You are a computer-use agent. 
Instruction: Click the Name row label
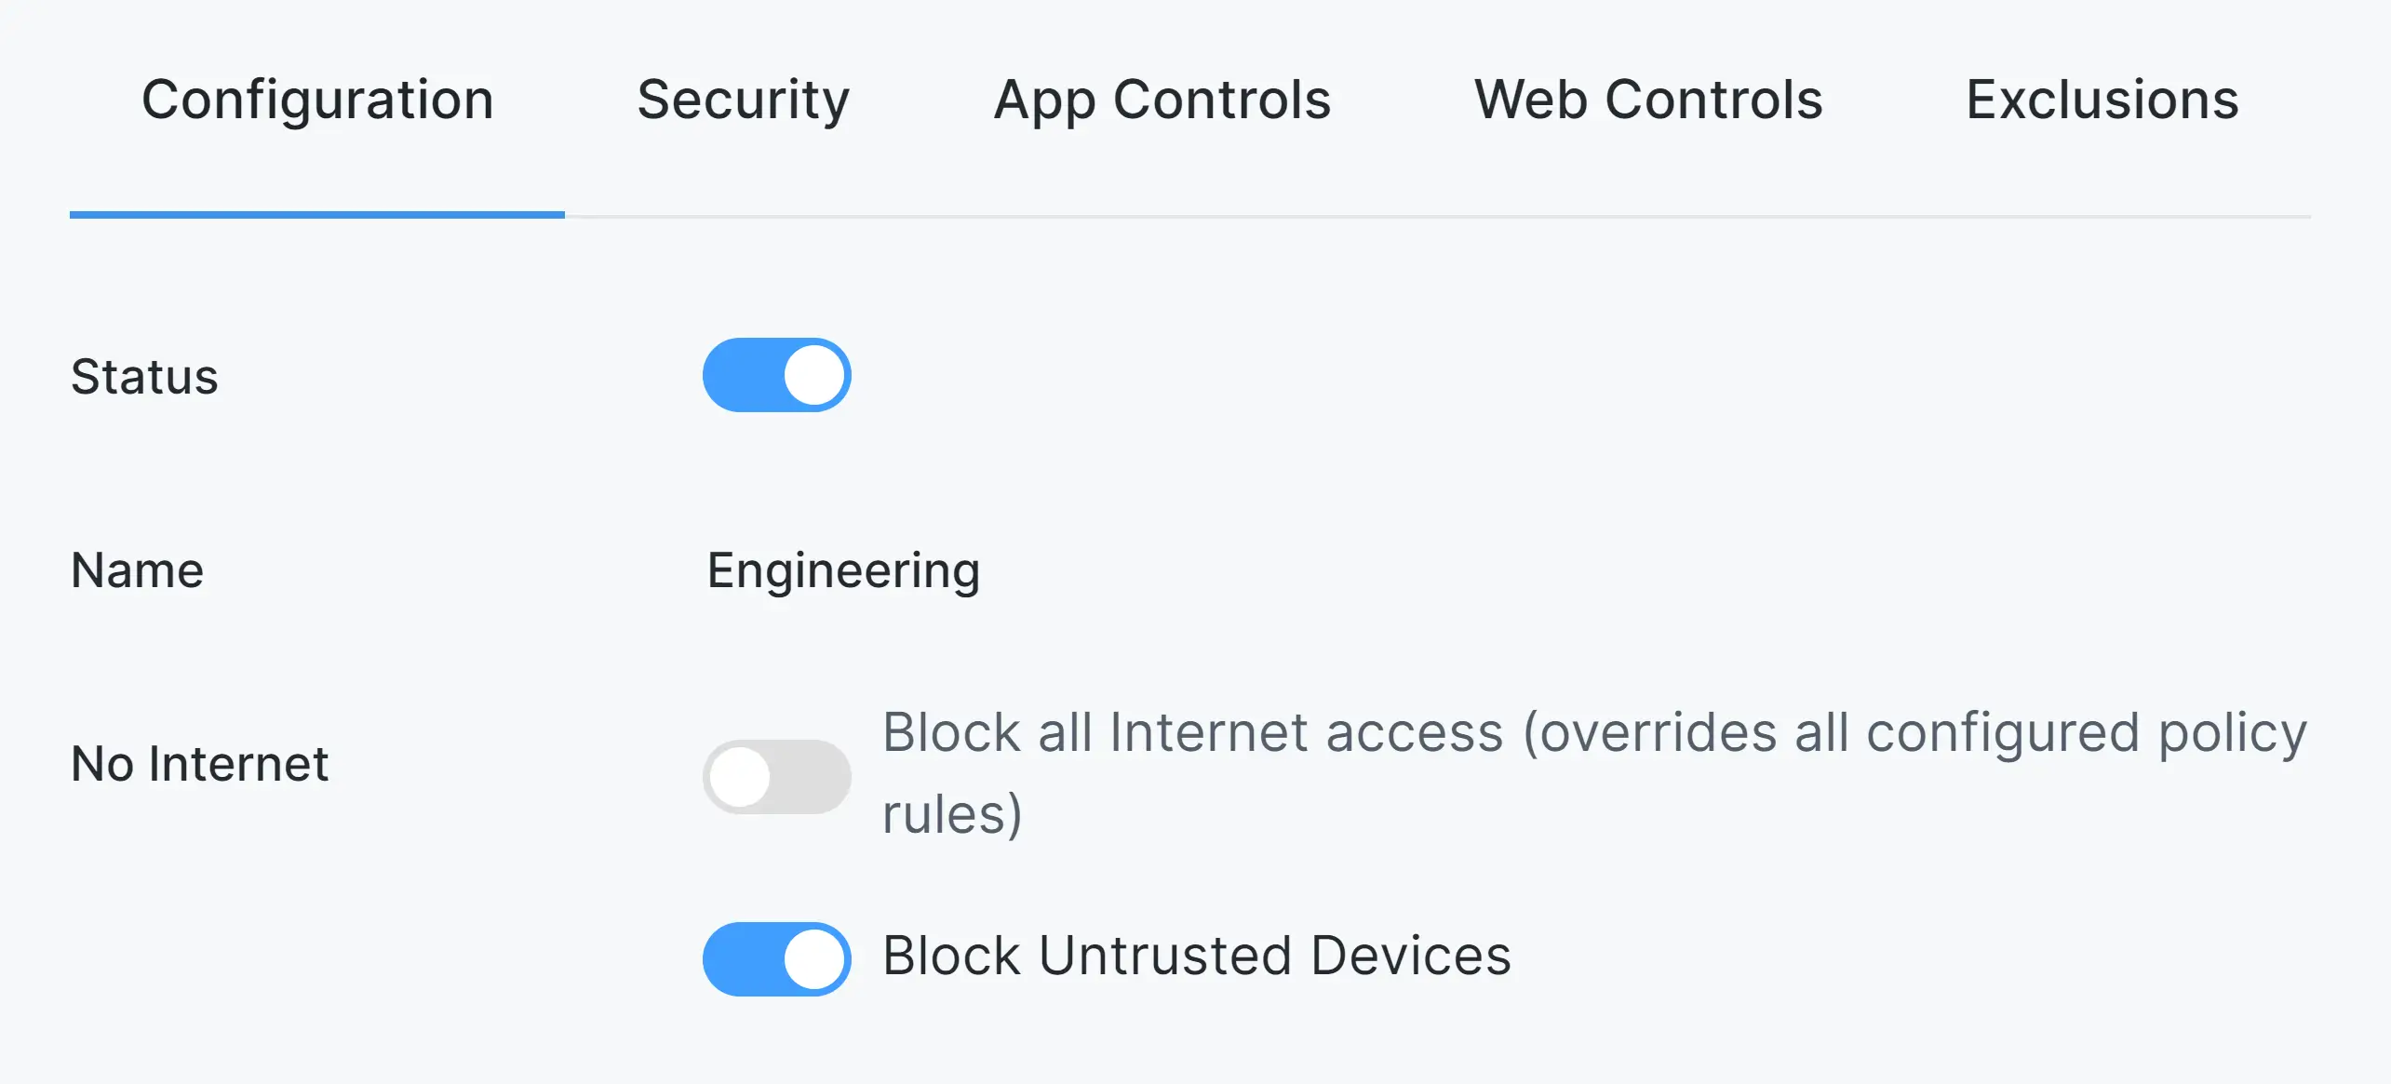(137, 570)
